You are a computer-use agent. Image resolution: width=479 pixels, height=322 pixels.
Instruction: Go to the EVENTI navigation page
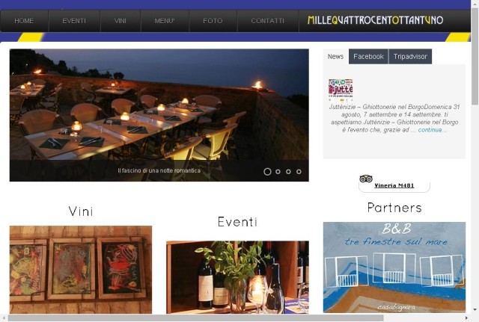[74, 21]
